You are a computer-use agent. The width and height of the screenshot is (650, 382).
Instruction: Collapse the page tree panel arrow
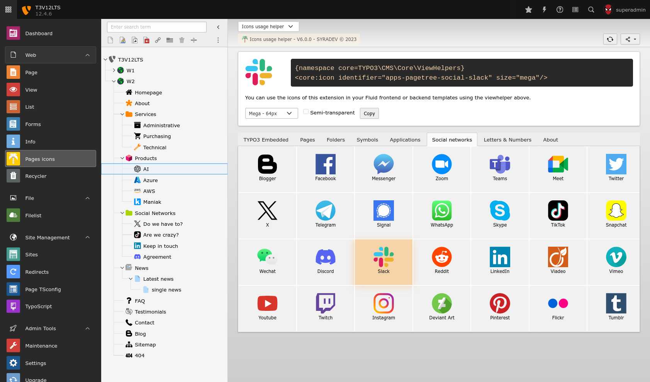coord(218,27)
